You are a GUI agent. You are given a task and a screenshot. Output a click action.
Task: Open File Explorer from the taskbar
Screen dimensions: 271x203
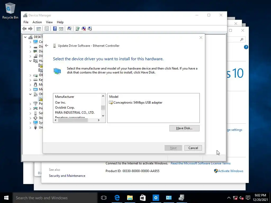pyautogui.click(x=130, y=198)
